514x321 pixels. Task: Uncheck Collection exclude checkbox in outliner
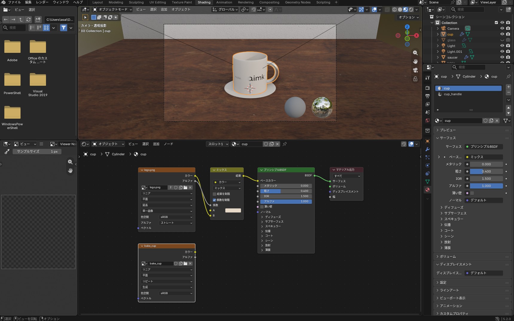click(x=496, y=23)
